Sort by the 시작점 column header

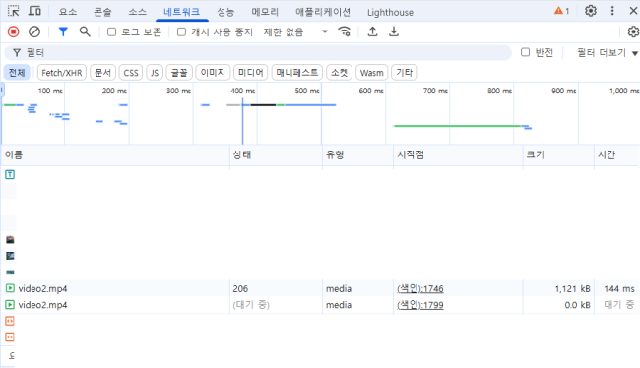458,154
